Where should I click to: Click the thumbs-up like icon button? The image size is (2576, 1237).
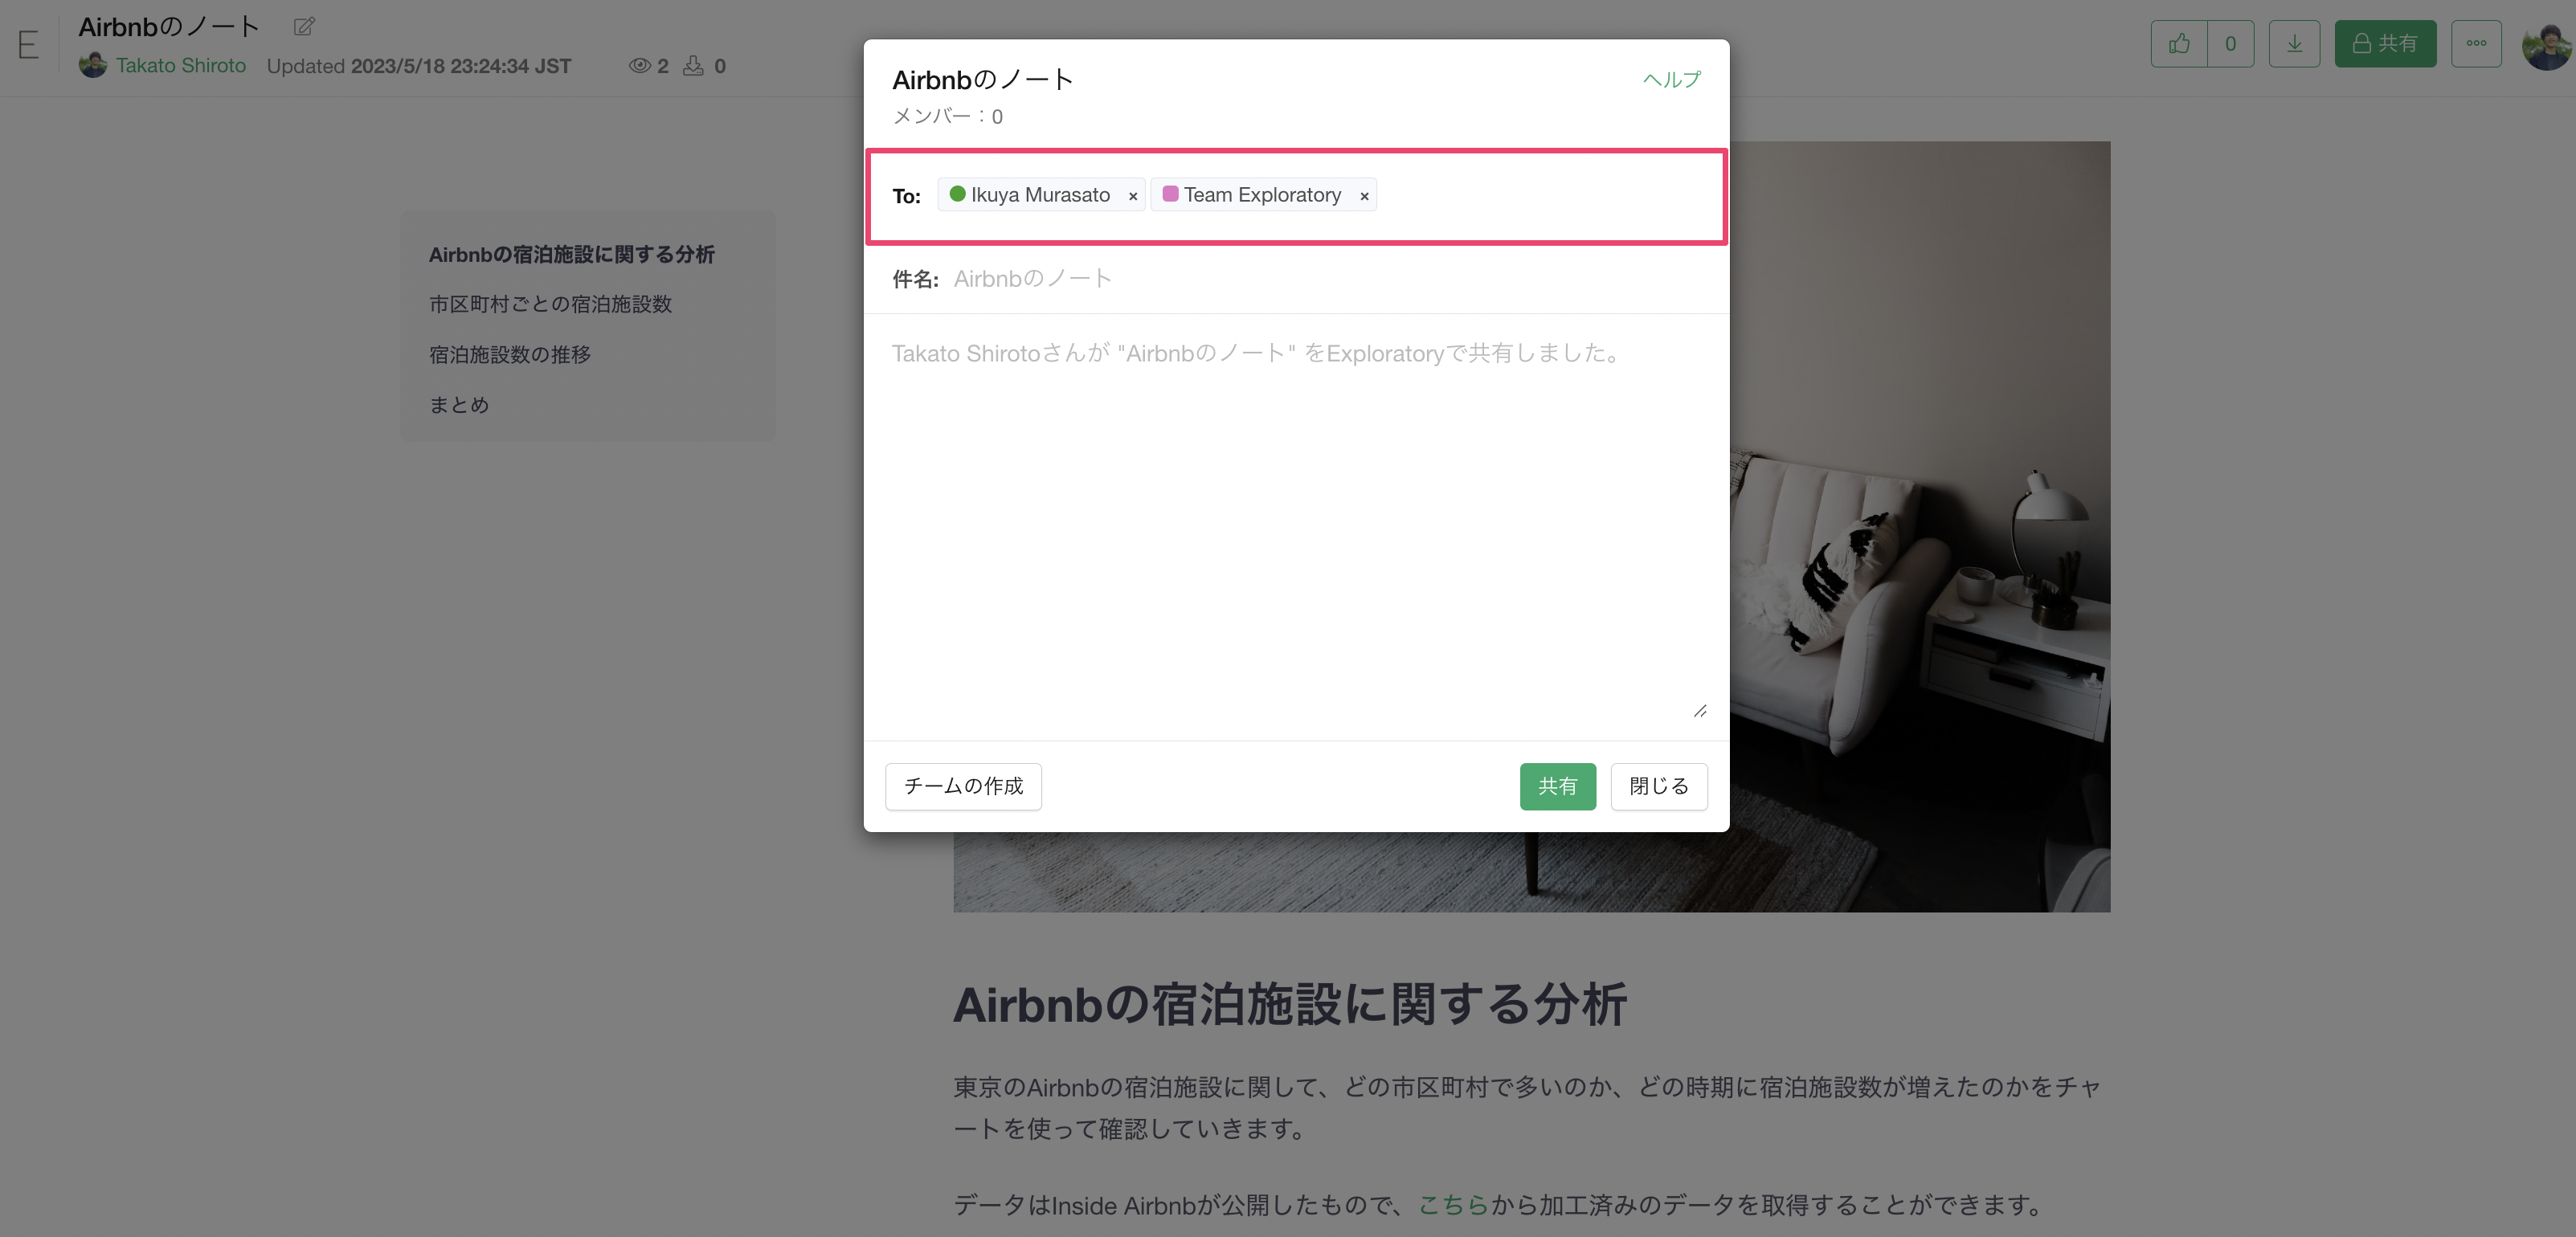pos(2179,44)
